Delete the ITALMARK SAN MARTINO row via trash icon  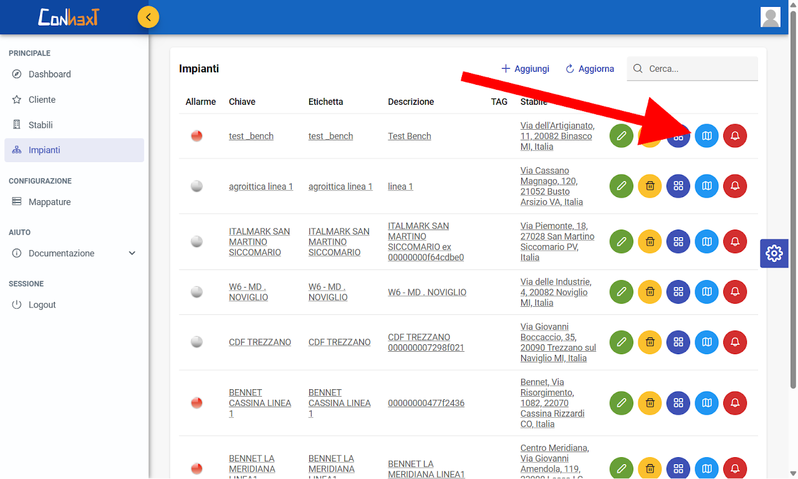click(650, 241)
